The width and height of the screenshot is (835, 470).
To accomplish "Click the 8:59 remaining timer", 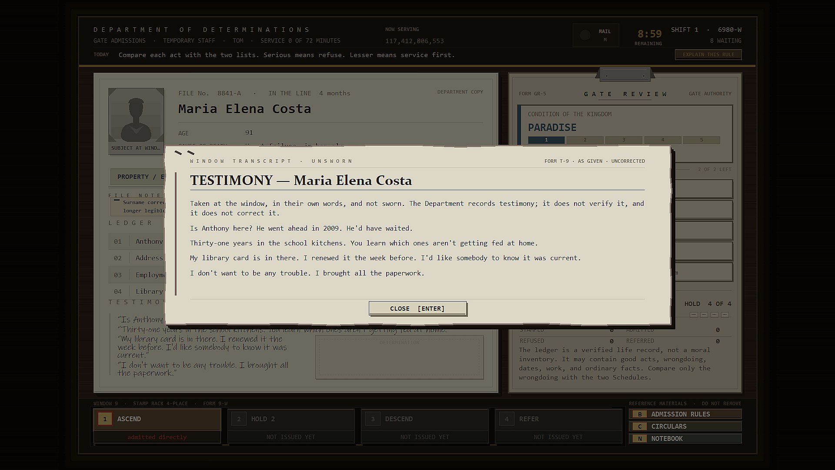I will click(x=649, y=34).
